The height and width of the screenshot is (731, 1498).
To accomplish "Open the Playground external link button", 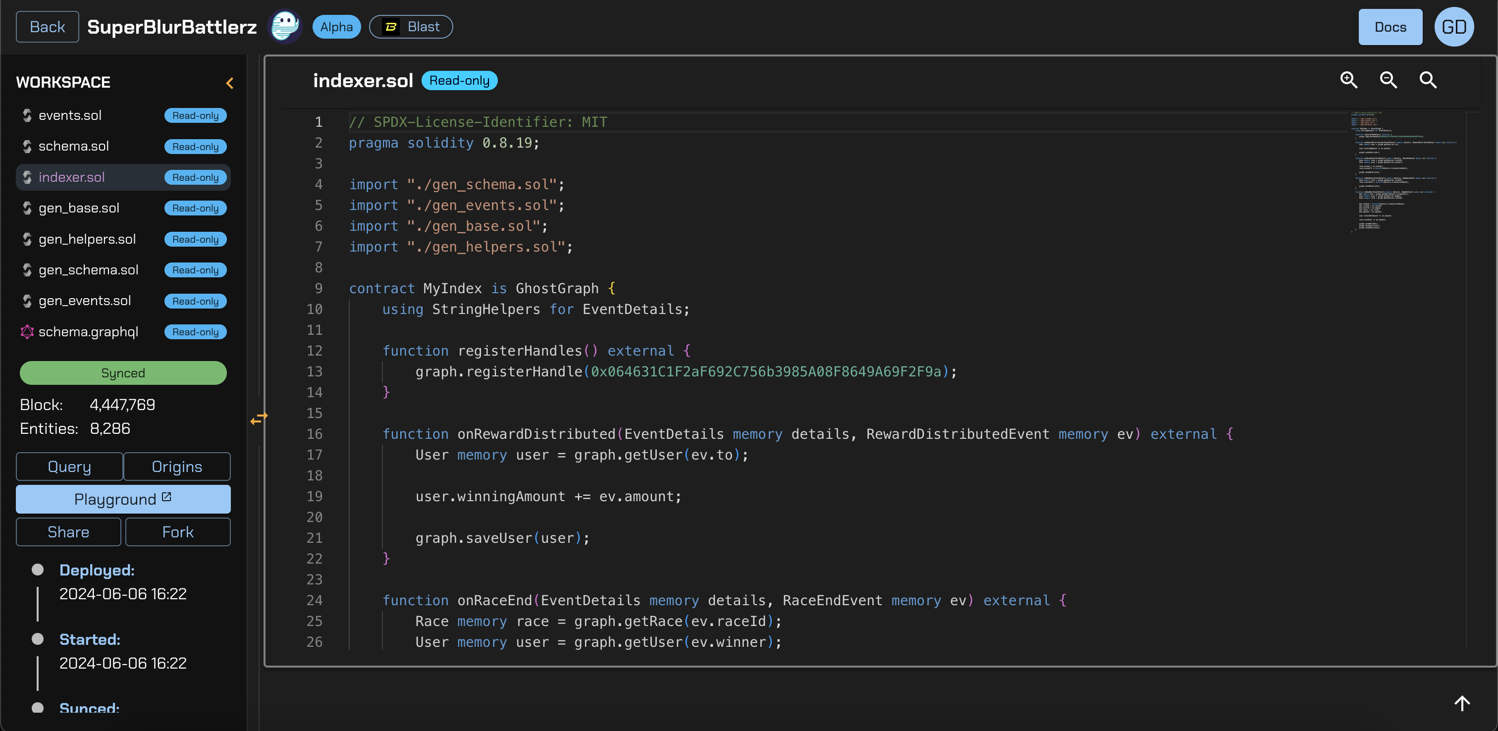I will coord(123,499).
